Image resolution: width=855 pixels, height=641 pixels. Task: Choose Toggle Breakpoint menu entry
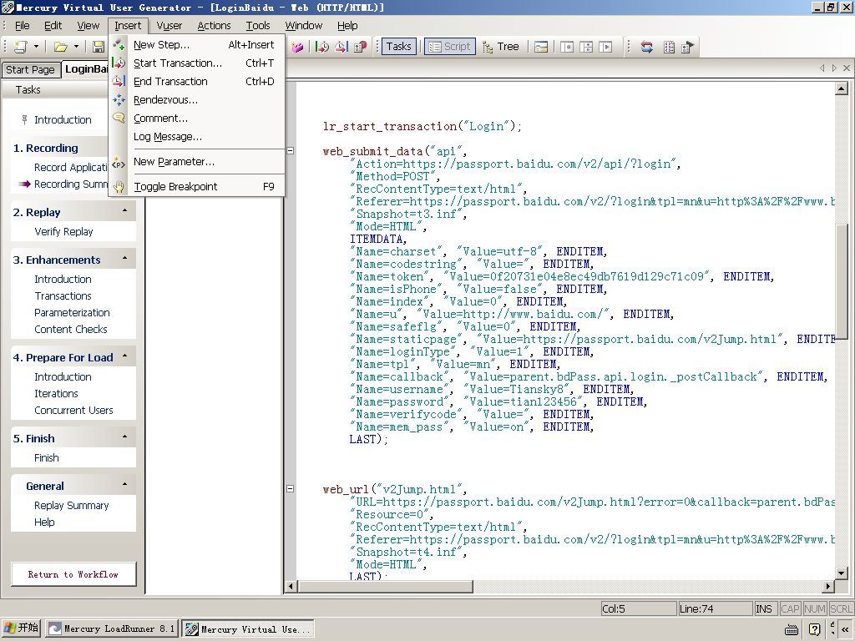(x=197, y=187)
